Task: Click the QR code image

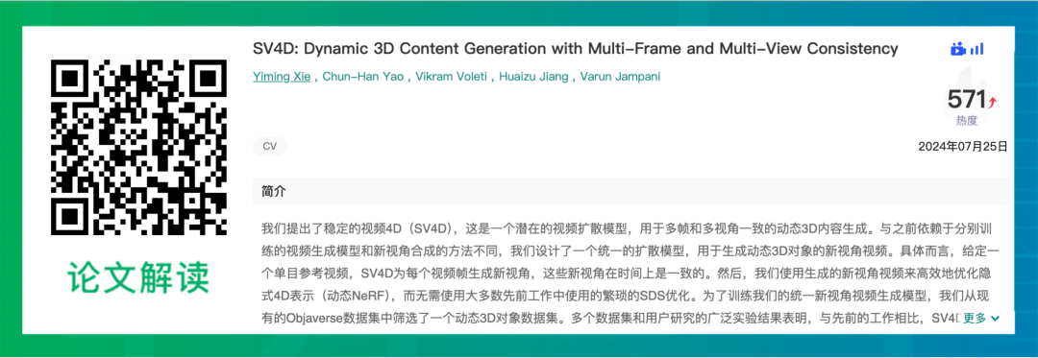Action: point(139,146)
